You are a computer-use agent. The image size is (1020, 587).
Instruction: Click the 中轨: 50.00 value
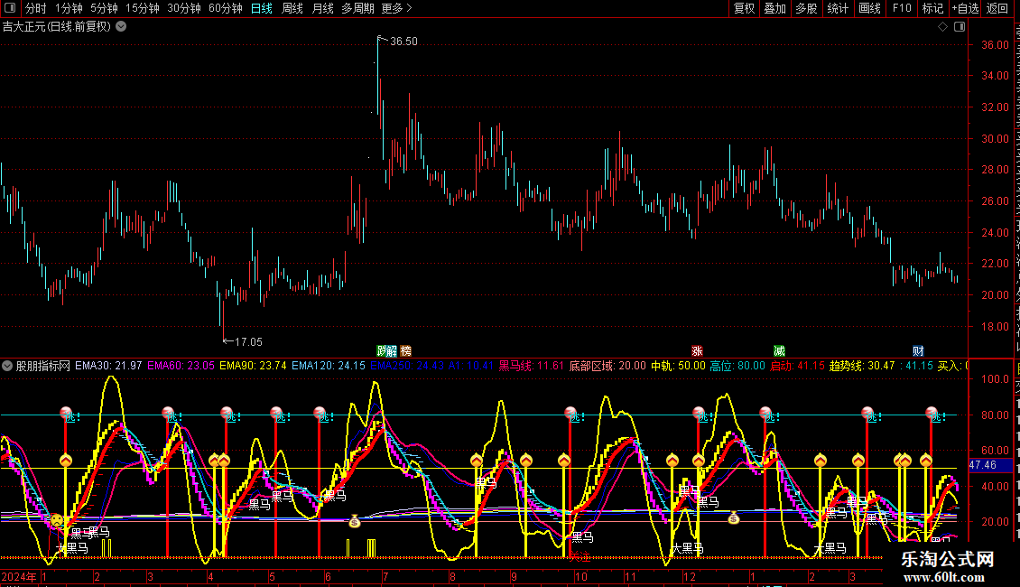tap(678, 366)
